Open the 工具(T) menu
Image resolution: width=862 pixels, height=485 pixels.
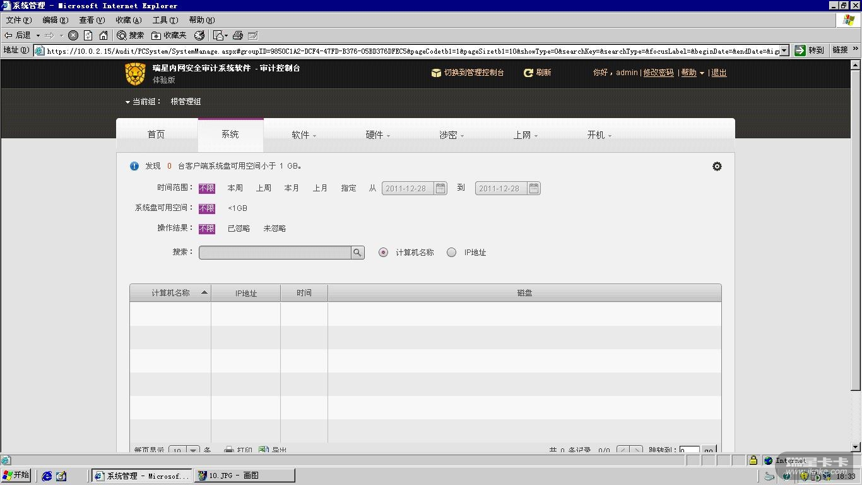165,20
